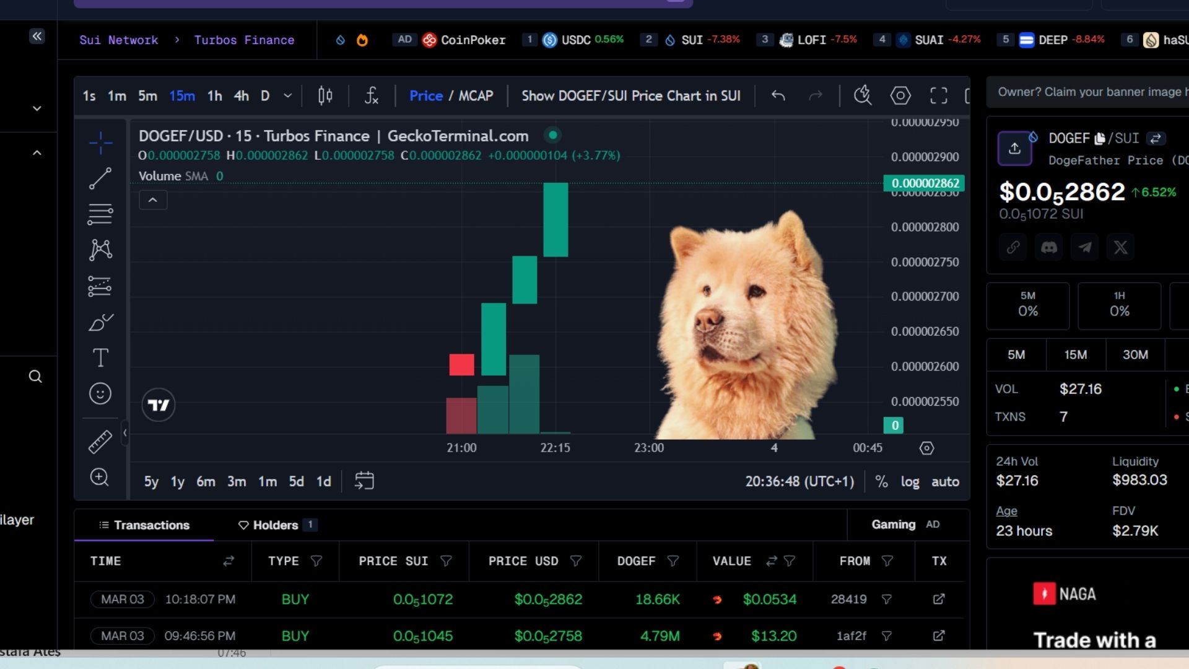
Task: Set chart date range to 5d
Action: pos(296,481)
